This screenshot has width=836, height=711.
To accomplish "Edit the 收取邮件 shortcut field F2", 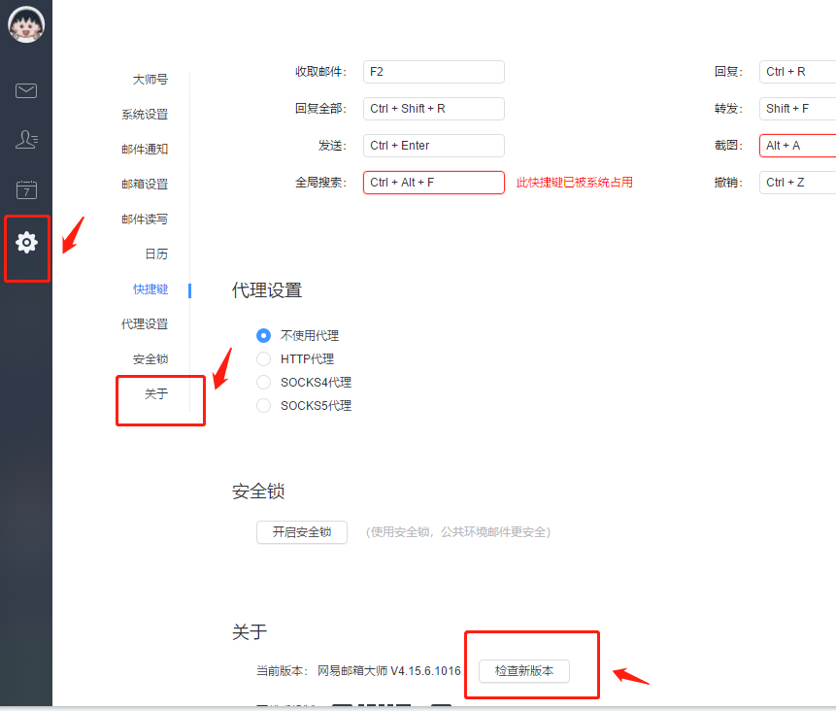I will tap(433, 72).
